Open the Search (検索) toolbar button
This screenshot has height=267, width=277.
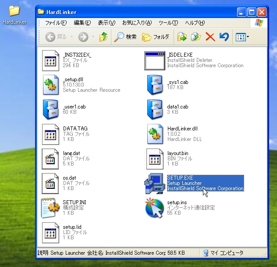[x=125, y=37]
